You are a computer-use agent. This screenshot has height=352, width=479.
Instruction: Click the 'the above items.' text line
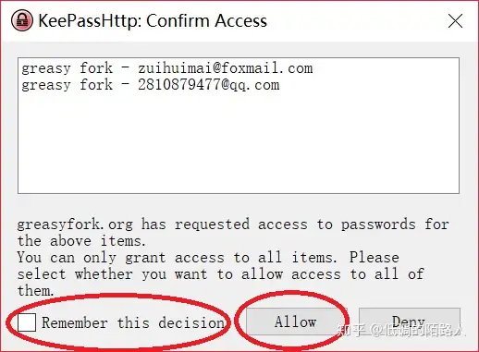coord(81,241)
